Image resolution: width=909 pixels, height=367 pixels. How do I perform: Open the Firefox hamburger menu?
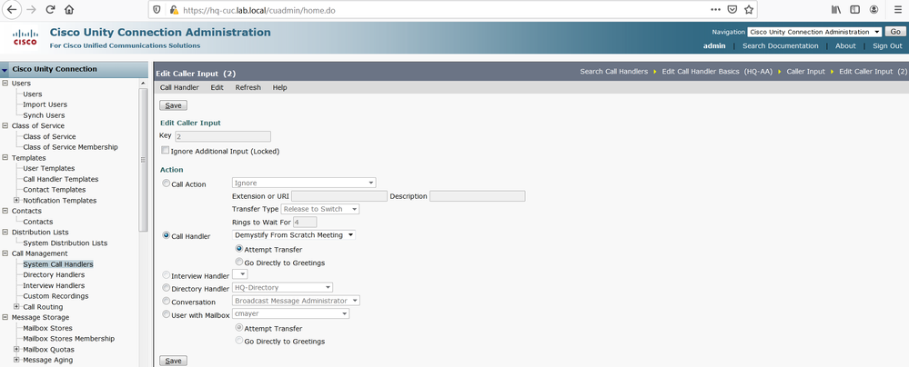[897, 10]
